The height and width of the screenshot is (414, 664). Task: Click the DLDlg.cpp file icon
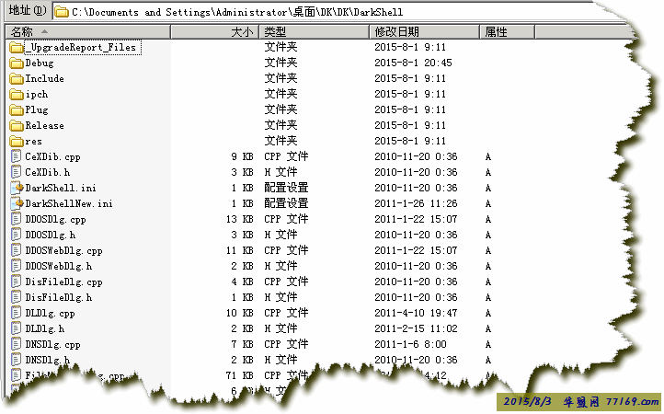[16, 314]
